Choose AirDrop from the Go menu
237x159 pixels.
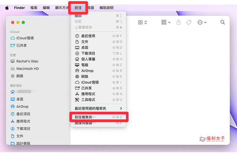98,71
